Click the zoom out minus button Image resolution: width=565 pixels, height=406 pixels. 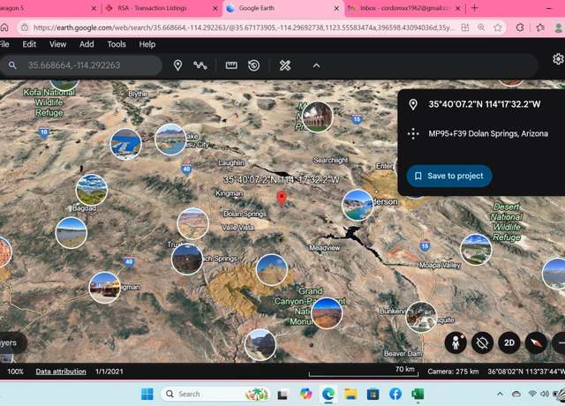560,342
